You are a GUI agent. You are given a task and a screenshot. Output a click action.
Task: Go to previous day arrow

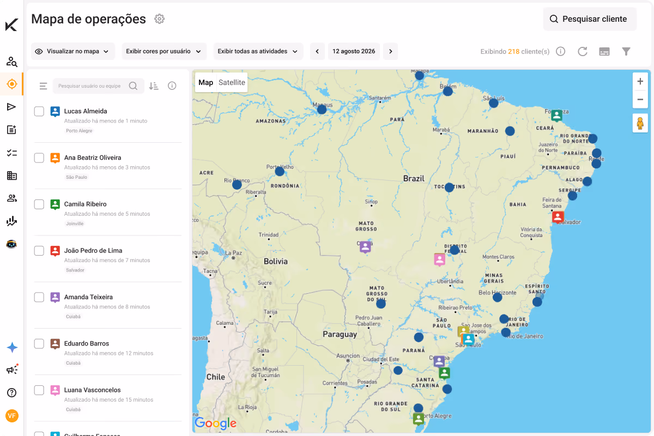point(318,51)
